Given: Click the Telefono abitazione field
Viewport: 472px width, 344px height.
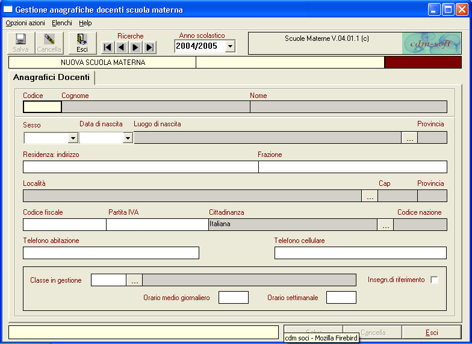Looking at the screenshot, I should click(111, 253).
